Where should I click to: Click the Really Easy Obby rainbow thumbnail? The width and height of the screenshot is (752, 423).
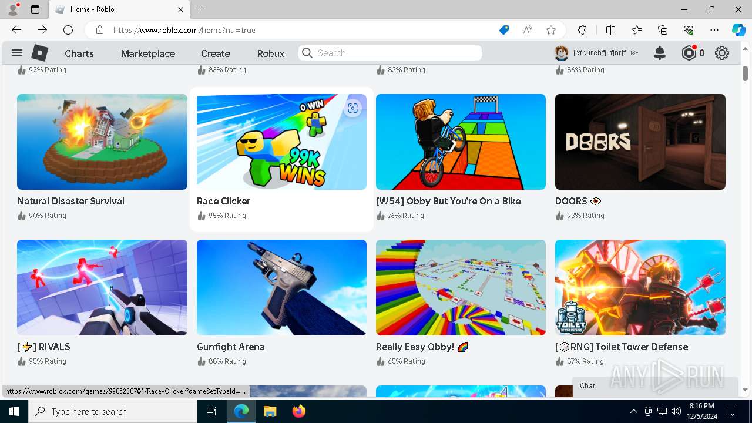(x=461, y=287)
